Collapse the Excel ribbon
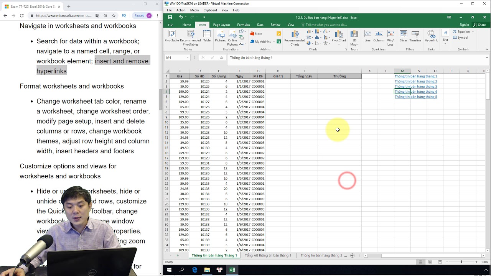This screenshot has height=276, width=491. pos(487,49)
